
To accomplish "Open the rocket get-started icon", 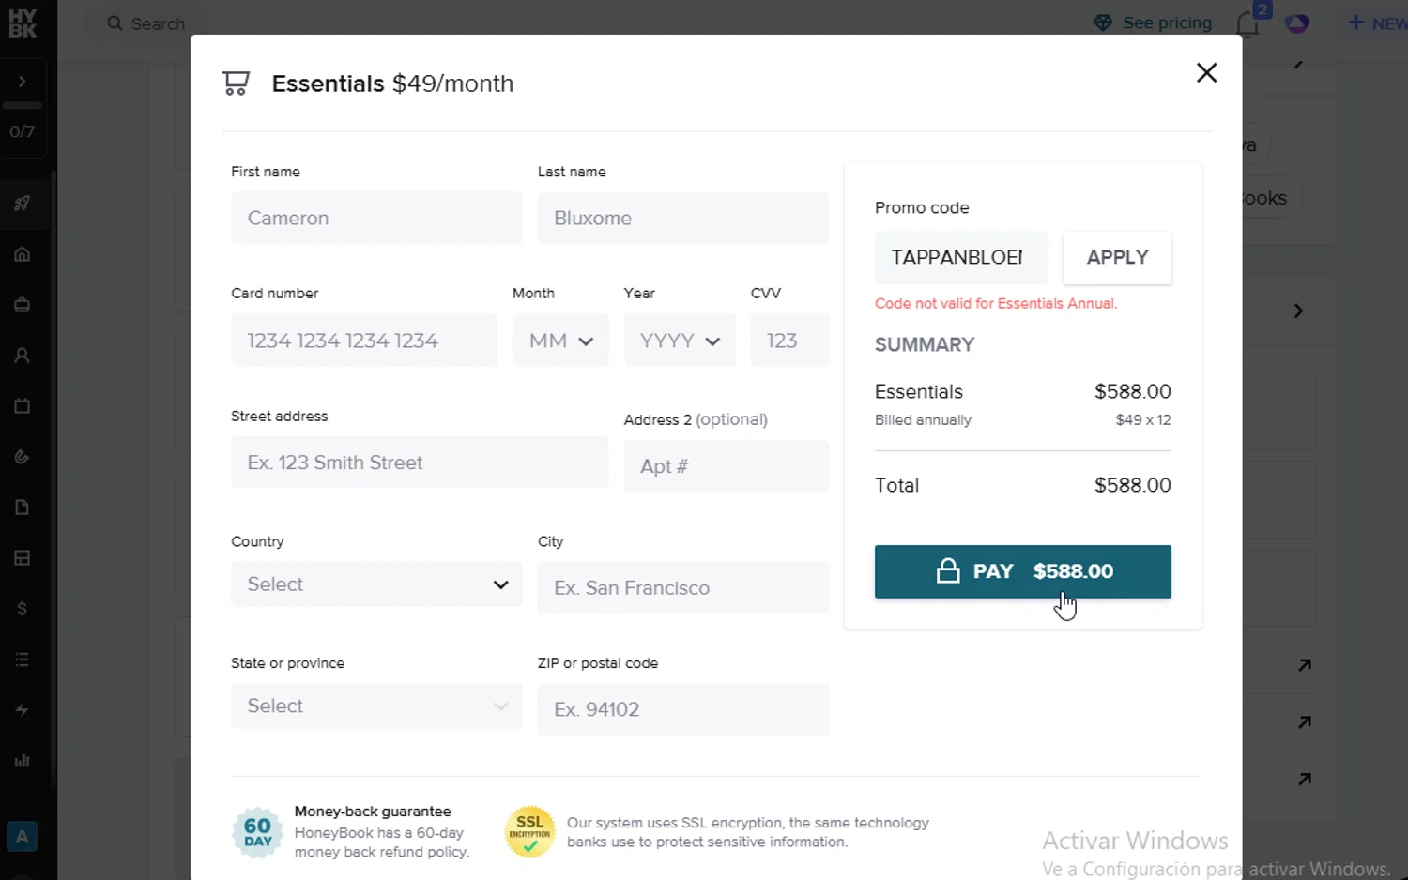I will pos(23,204).
